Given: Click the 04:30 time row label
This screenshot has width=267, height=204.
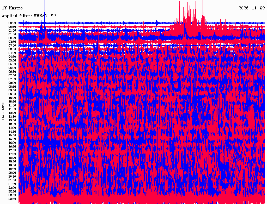Looking at the screenshot, I should click(x=12, y=57).
